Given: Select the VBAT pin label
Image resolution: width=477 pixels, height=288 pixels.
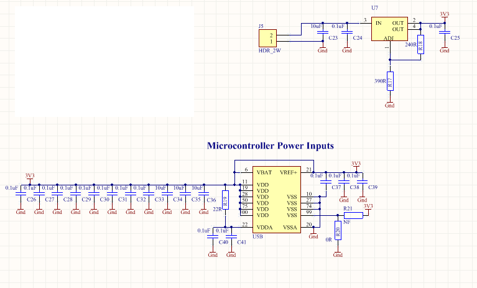Looking at the screenshot, I should point(264,172).
